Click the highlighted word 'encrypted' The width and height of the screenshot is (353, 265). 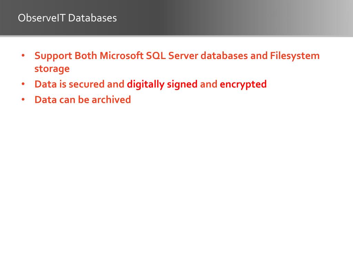243,85
